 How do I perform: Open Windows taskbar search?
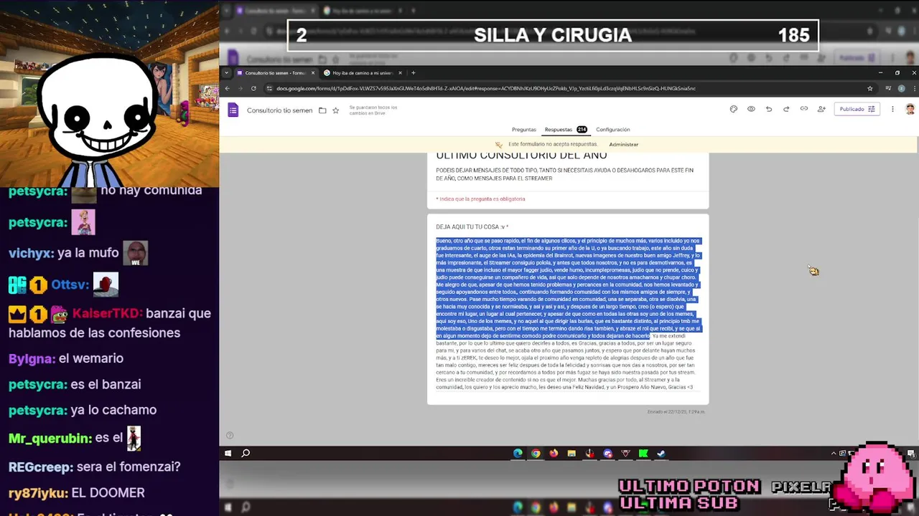pos(246,454)
